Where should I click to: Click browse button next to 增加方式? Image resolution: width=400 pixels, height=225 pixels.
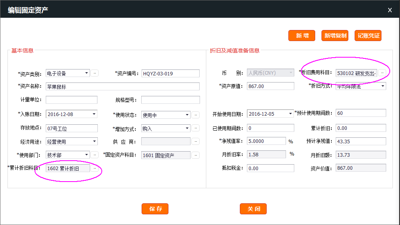[196, 128]
